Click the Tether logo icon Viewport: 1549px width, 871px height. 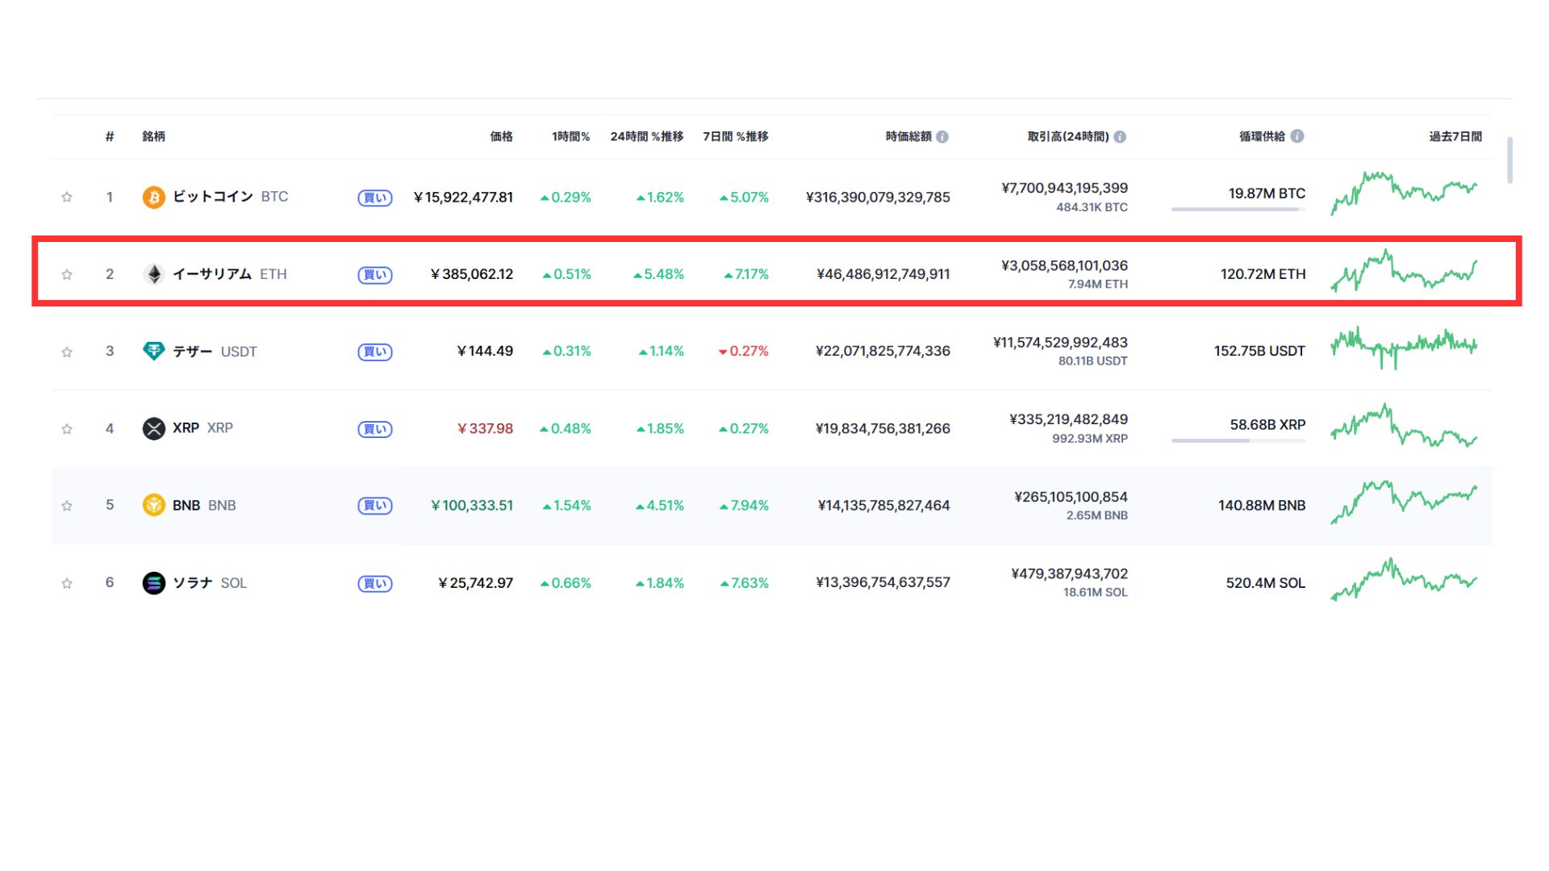[x=153, y=351]
